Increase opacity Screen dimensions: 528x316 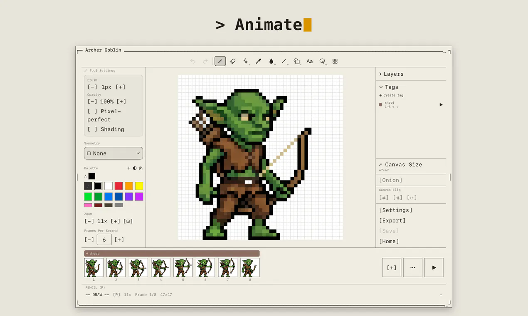coord(121,101)
